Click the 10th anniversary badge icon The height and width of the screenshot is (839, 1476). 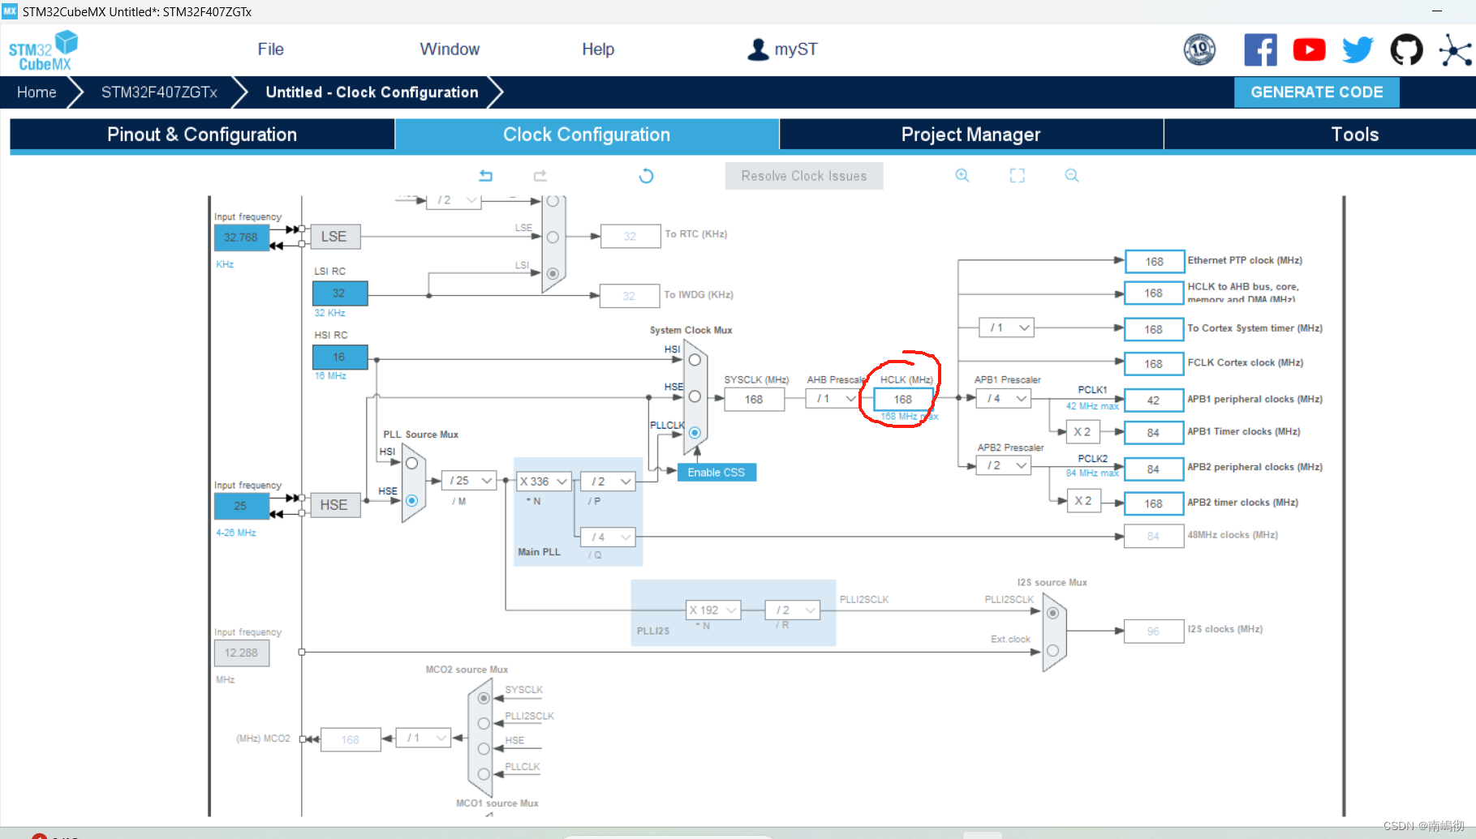[1199, 49]
